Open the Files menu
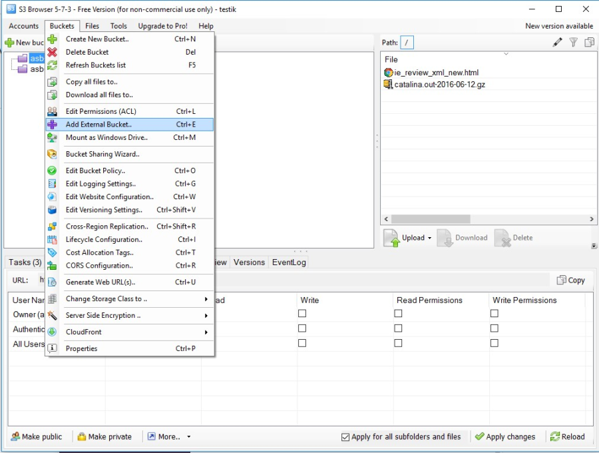Viewport: 599px width, 453px height. click(92, 26)
